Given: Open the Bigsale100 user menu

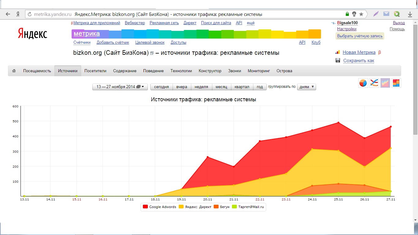Looking at the screenshot, I should tap(347, 23).
